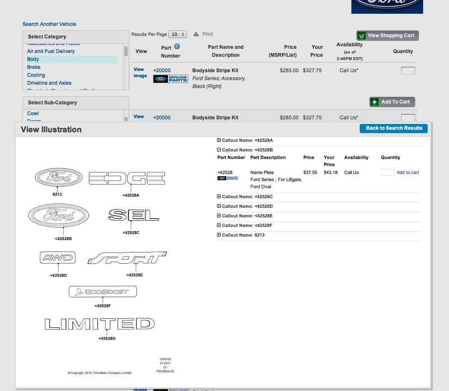449x391 pixels.
Task: Click the shopping cart icon
Action: point(362,36)
